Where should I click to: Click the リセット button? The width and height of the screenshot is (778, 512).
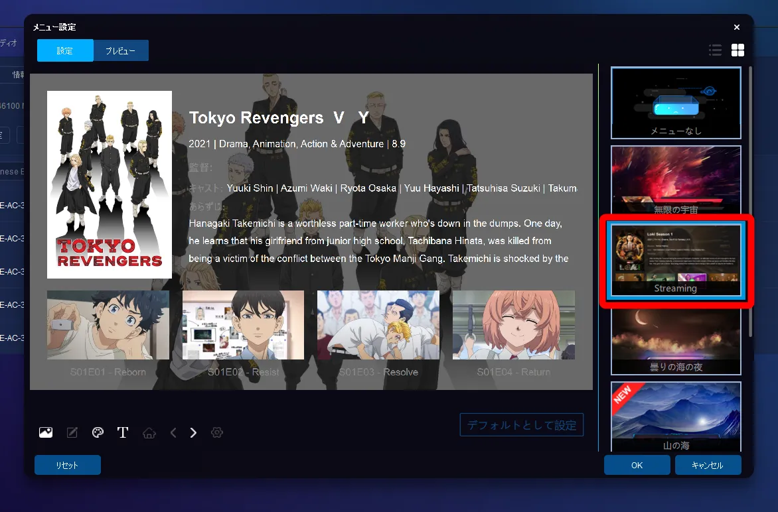pyautogui.click(x=68, y=465)
